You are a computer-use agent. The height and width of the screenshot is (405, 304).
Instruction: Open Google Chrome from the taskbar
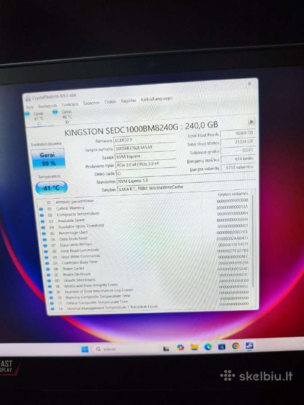[x=236, y=346]
